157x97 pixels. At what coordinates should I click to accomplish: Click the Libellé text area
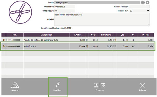click(x=102, y=19)
